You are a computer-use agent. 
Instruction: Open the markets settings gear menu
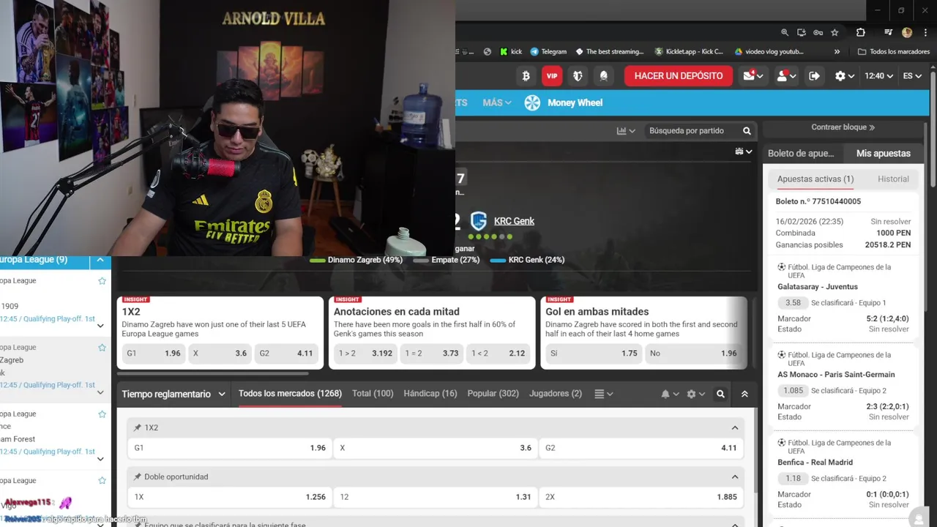tap(695, 394)
